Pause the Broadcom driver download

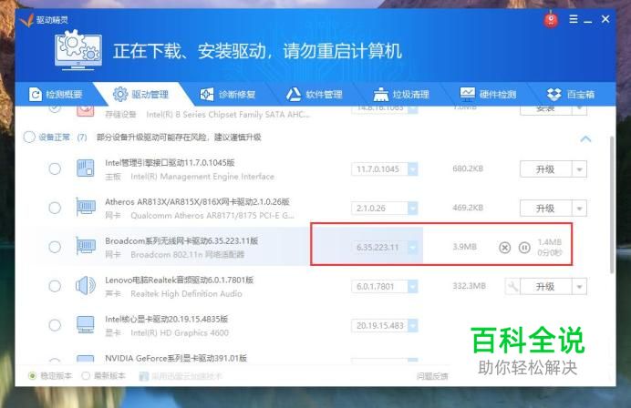tap(524, 248)
